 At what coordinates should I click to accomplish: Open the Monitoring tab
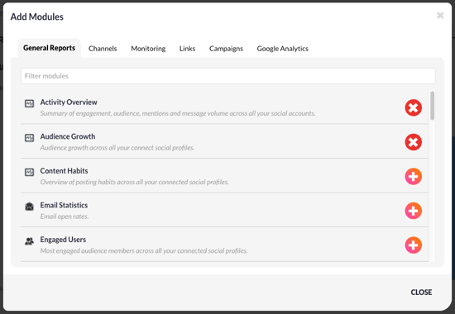click(x=148, y=49)
